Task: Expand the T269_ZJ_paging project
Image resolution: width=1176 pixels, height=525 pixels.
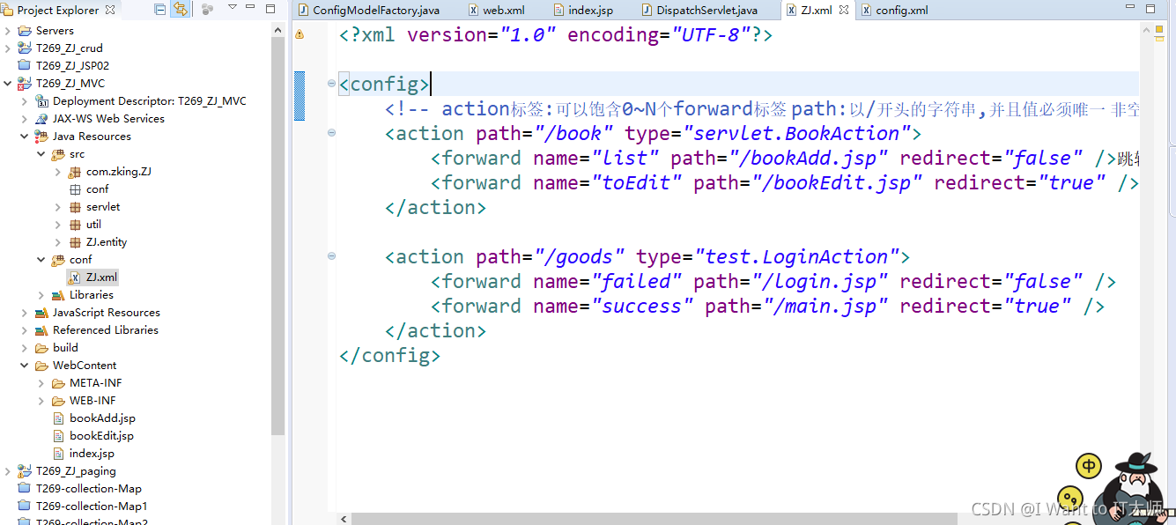Action: pos(8,471)
